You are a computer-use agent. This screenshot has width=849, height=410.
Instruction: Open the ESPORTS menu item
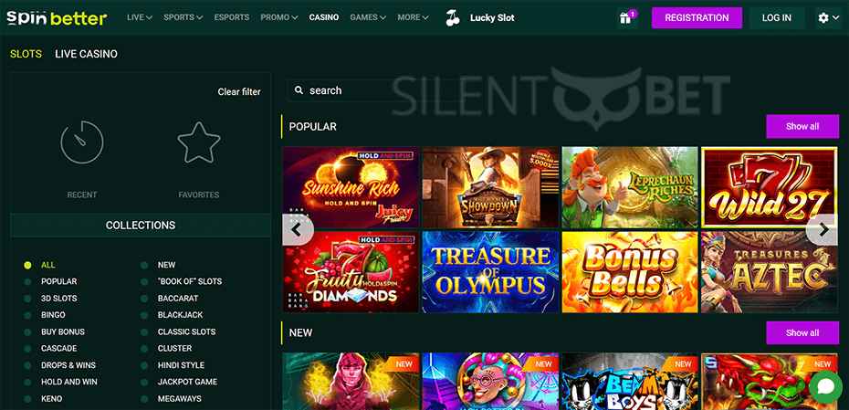232,17
